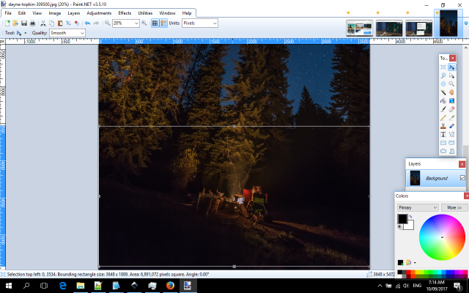469x293 pixels.
Task: Click the Copy icon in toolbar
Action: tap(52, 23)
